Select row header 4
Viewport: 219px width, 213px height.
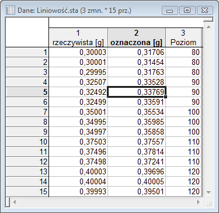click(x=27, y=83)
